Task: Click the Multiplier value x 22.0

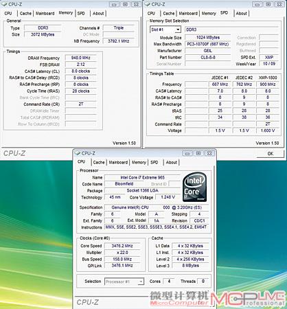Action: point(122,253)
